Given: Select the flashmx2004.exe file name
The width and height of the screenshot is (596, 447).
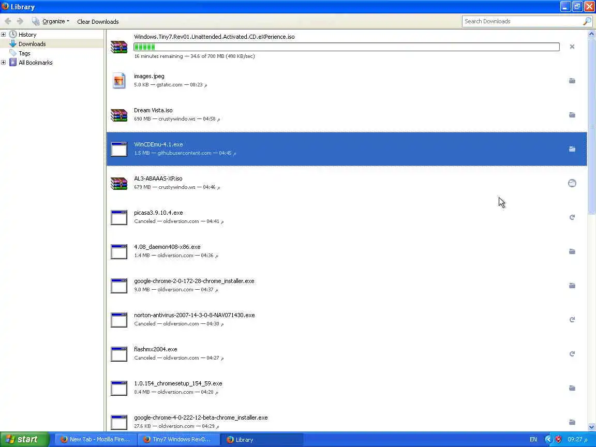Looking at the screenshot, I should pos(155,349).
